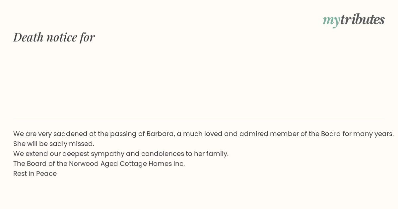This screenshot has height=209, width=398.
Task: Click the word "Inc." after Cottage Homes
Action: [x=179, y=164]
